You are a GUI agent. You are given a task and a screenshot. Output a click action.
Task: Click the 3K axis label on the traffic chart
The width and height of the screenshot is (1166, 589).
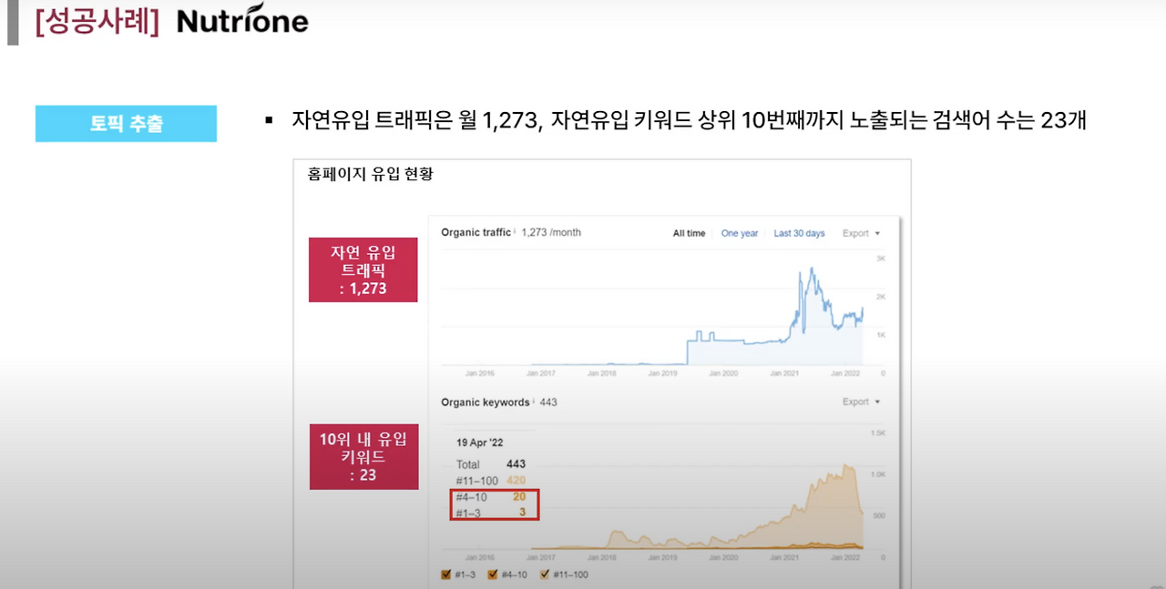click(x=881, y=259)
